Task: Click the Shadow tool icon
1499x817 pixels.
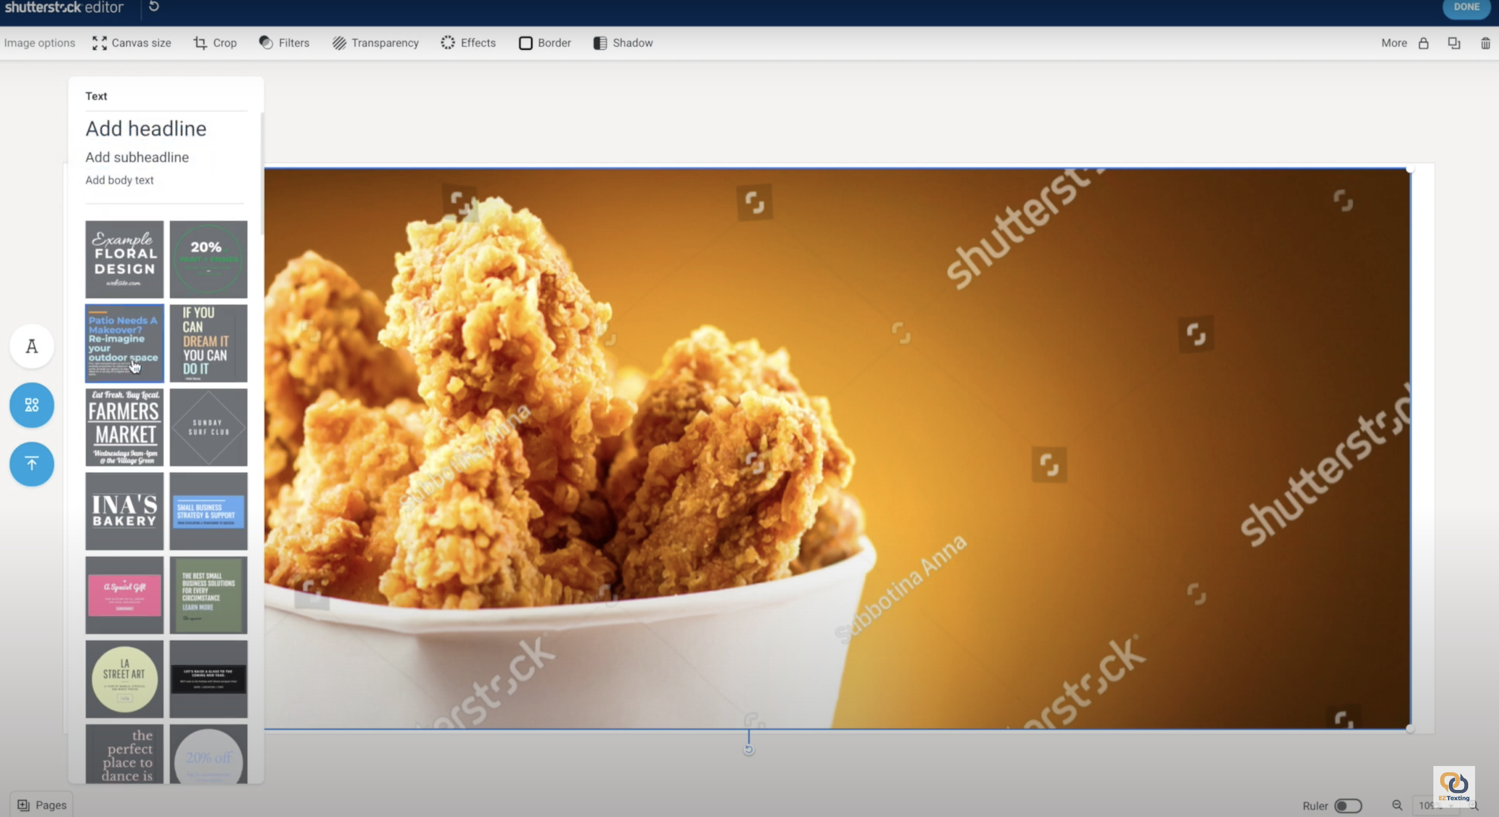Action: coord(601,43)
